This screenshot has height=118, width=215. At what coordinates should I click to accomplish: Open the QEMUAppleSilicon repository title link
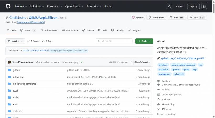(43, 18)
